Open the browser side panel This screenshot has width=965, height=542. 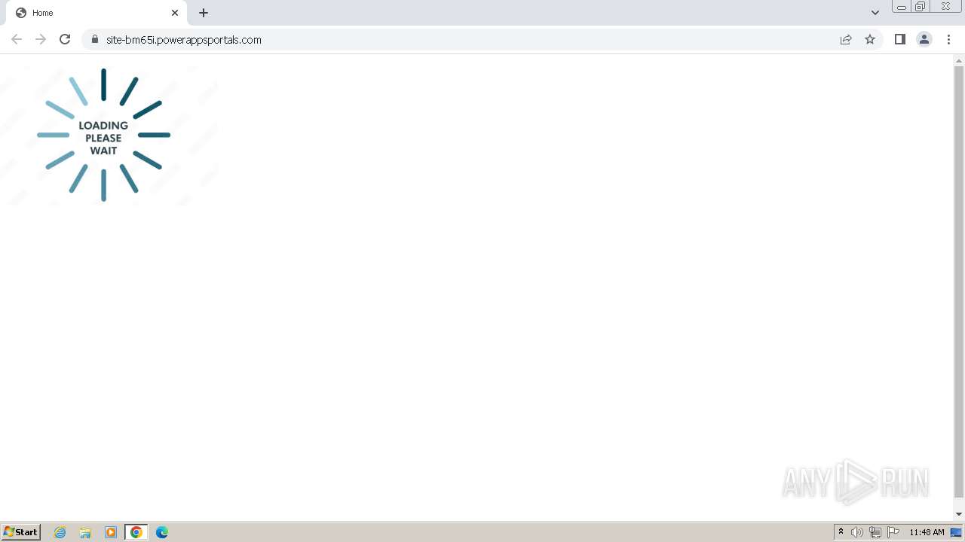[899, 40]
